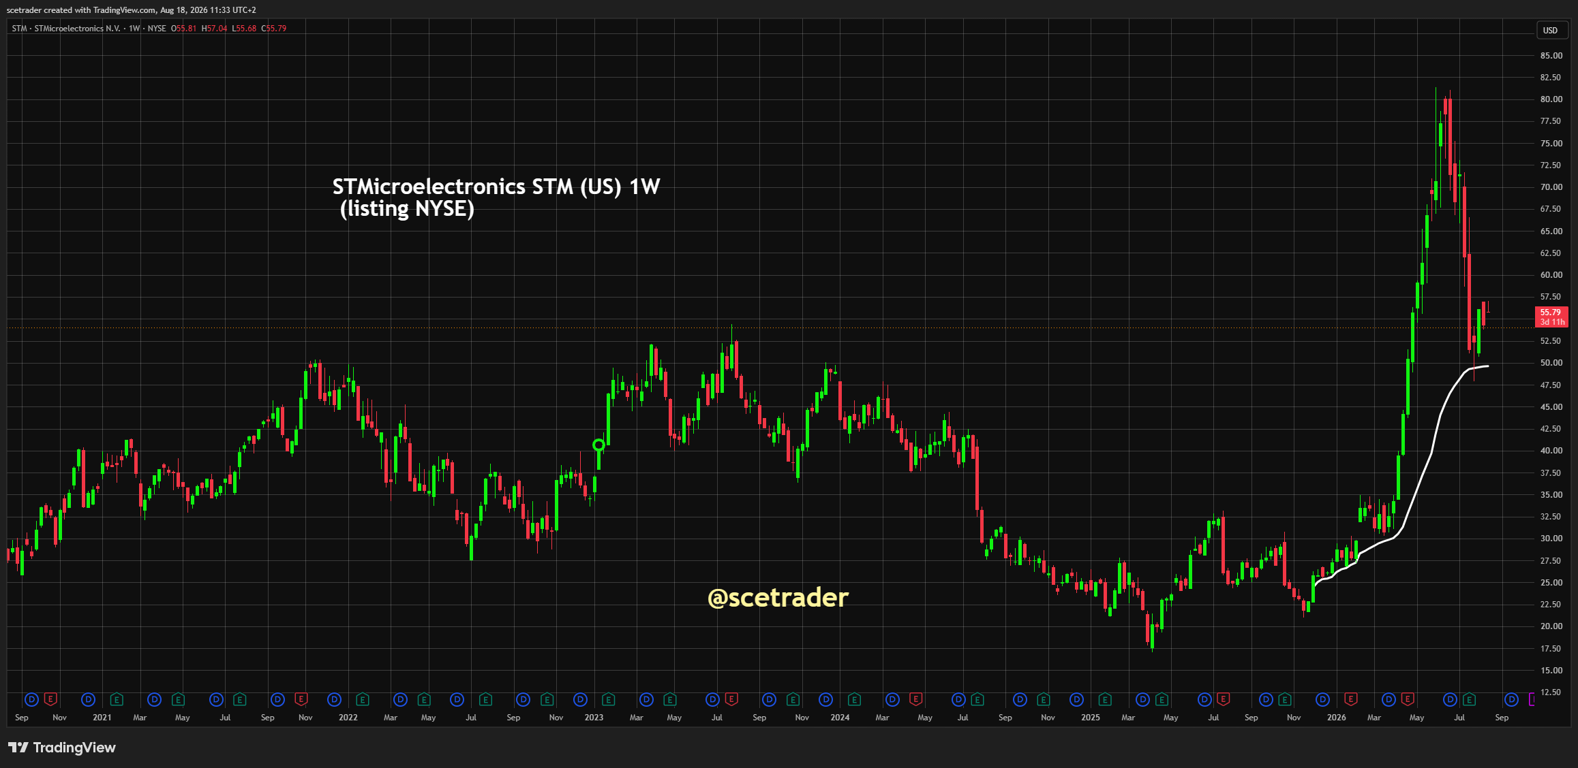The width and height of the screenshot is (1578, 768).
Task: Select the dividend marker for September 2022
Action: [x=523, y=699]
